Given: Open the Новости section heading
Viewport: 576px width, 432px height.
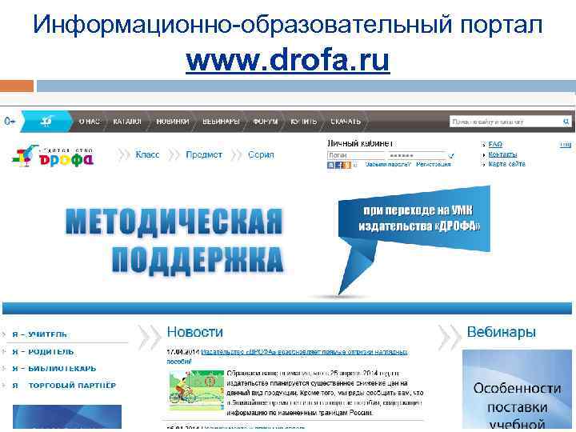Looking at the screenshot, I should pos(195,332).
